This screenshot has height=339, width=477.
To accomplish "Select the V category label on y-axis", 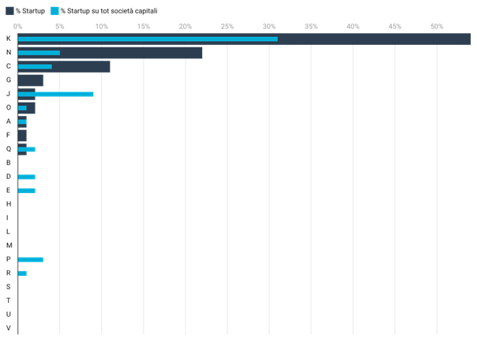I will point(8,327).
